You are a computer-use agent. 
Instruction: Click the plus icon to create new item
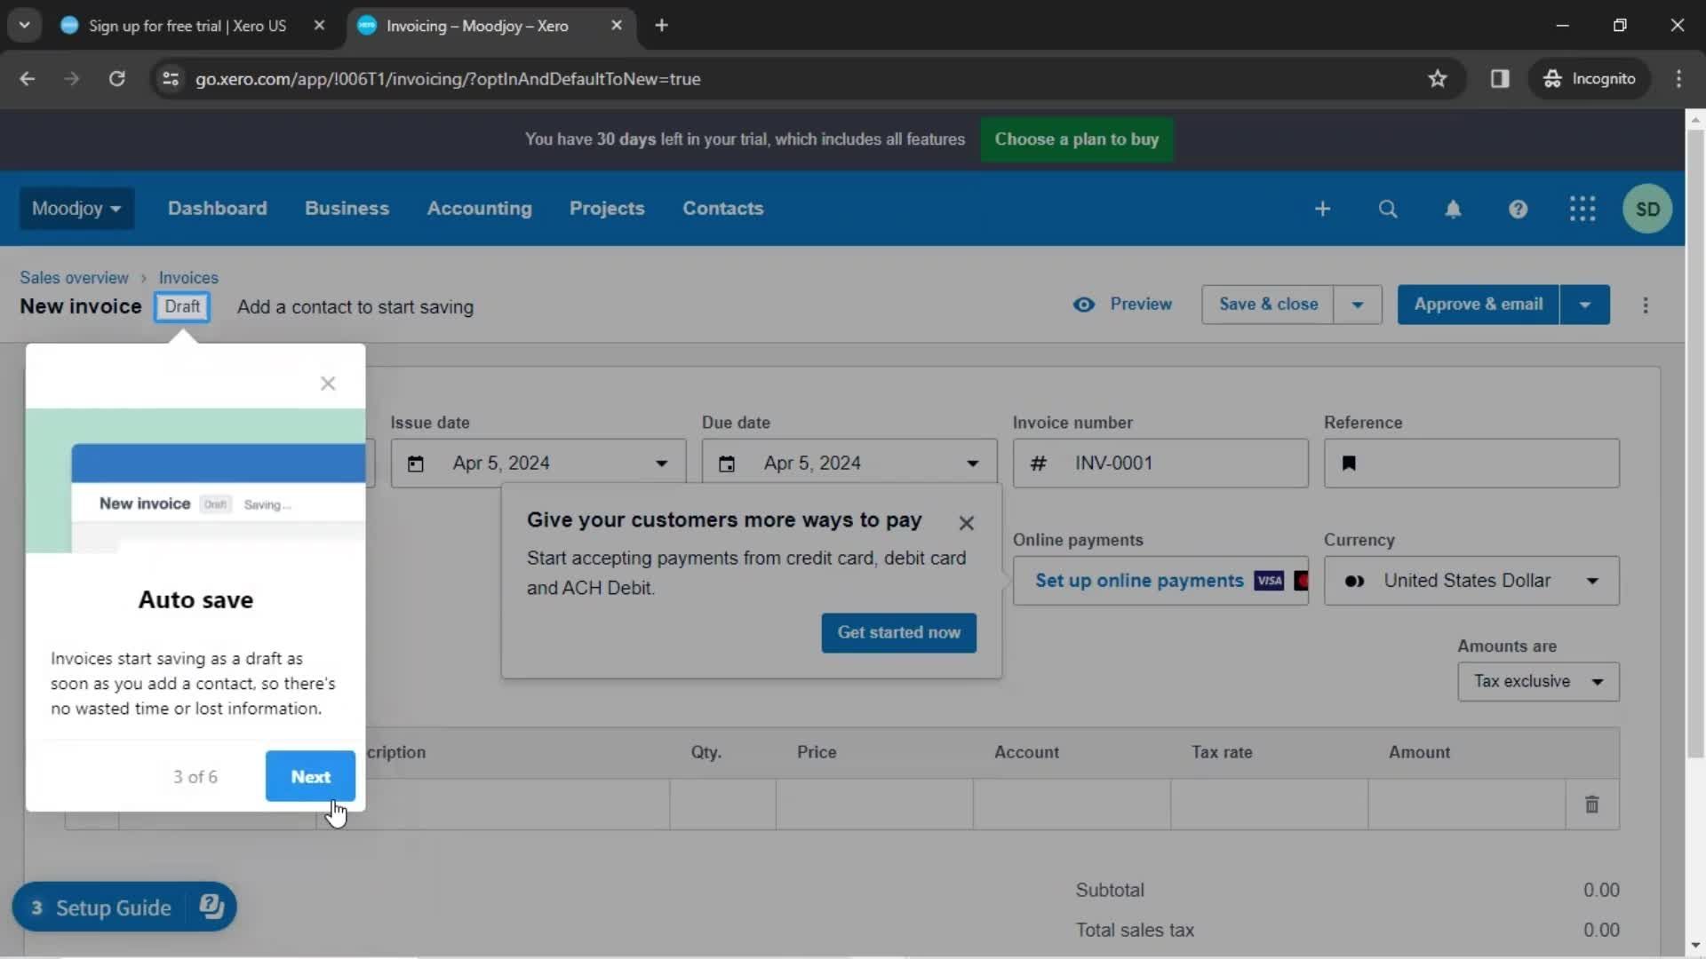tap(1322, 209)
